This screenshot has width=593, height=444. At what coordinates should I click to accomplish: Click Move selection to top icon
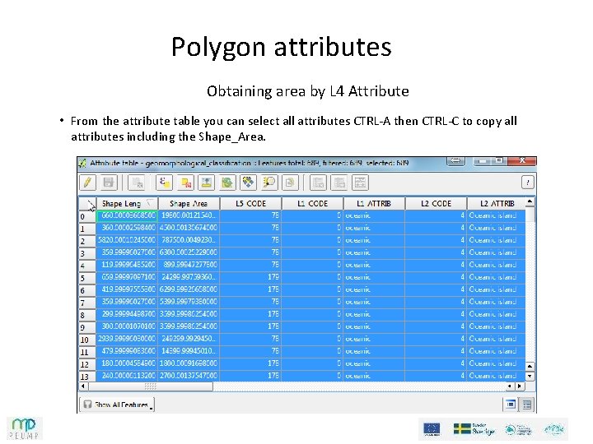tap(207, 183)
